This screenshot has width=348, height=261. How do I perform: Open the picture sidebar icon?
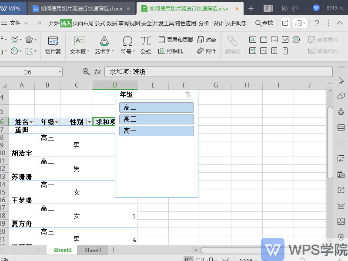pyautogui.click(x=341, y=221)
